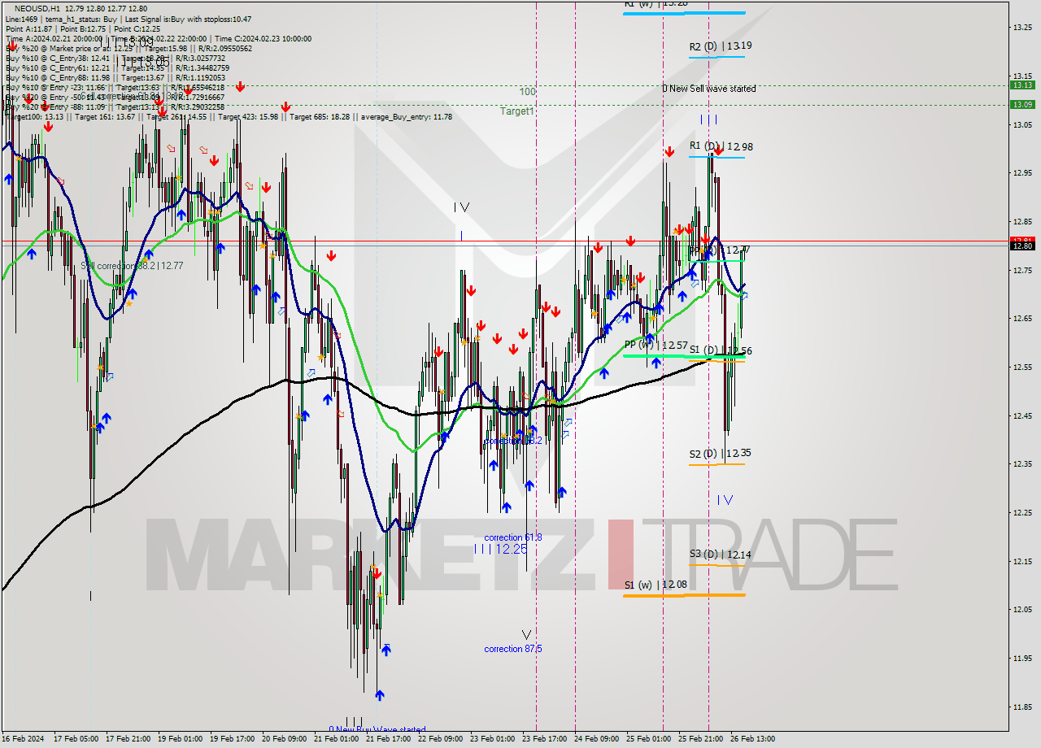Select the 'S1 (D) | 12.56' label
Screen dimensions: 1041x748
[x=720, y=350]
